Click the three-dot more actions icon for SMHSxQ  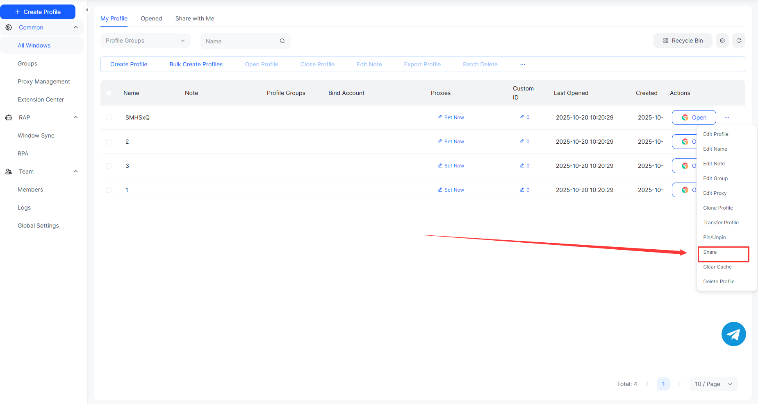pos(726,117)
